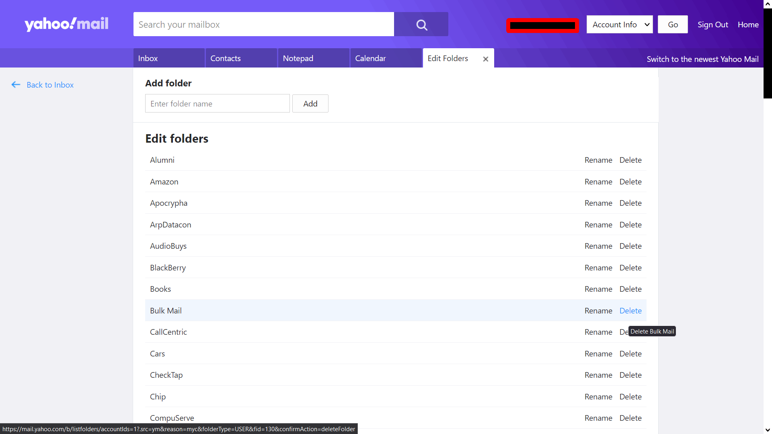Screen dimensions: 772x434
Task: Switch to the Calendar tab
Action: (x=371, y=58)
